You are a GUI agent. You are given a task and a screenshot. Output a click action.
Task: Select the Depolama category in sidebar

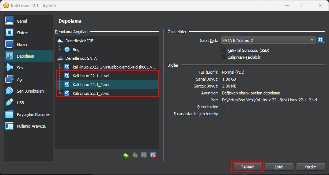28,56
